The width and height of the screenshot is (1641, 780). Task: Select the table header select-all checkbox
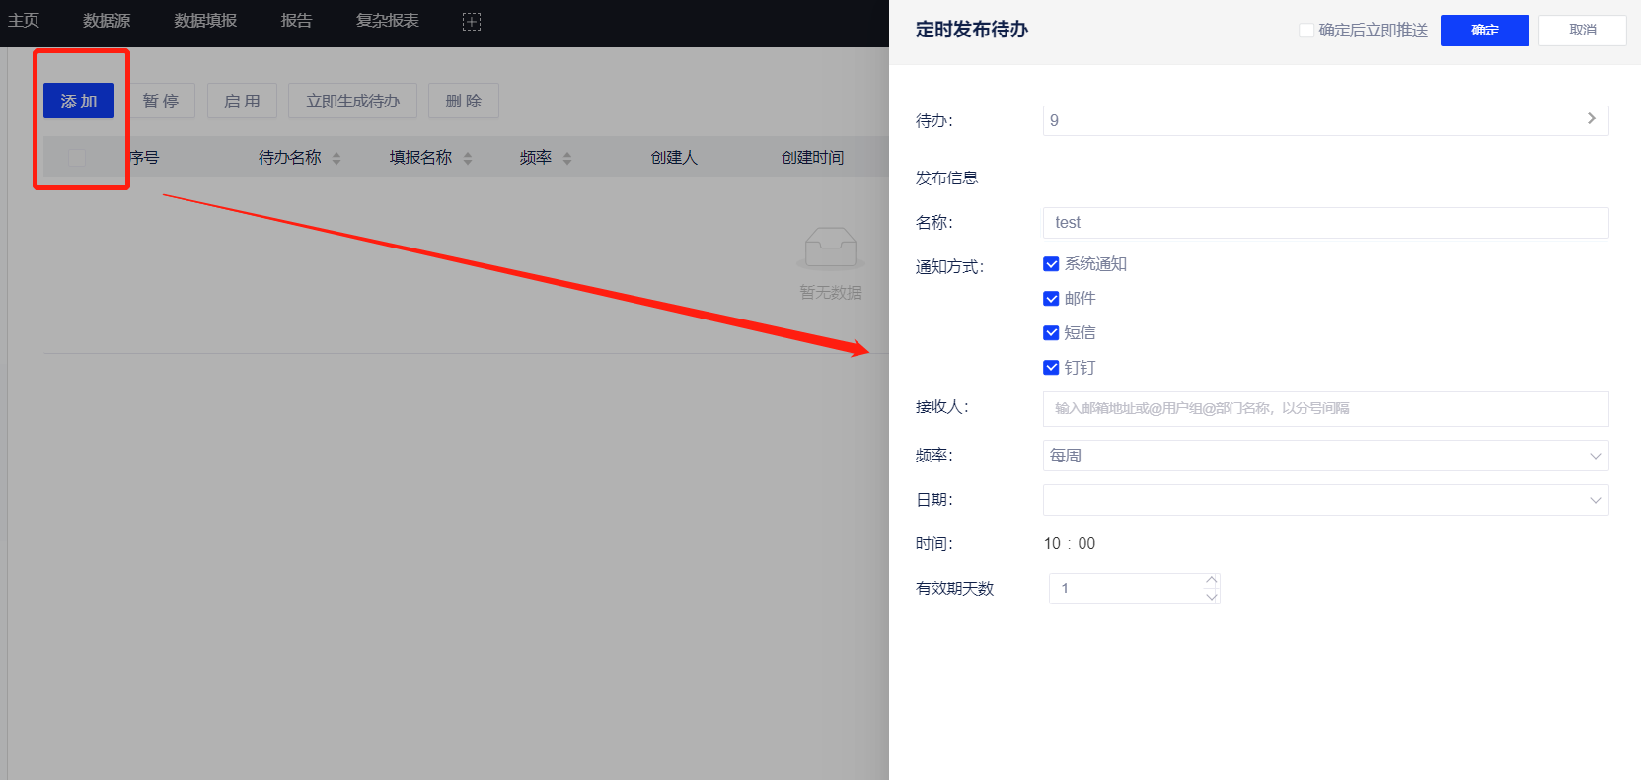point(77,158)
